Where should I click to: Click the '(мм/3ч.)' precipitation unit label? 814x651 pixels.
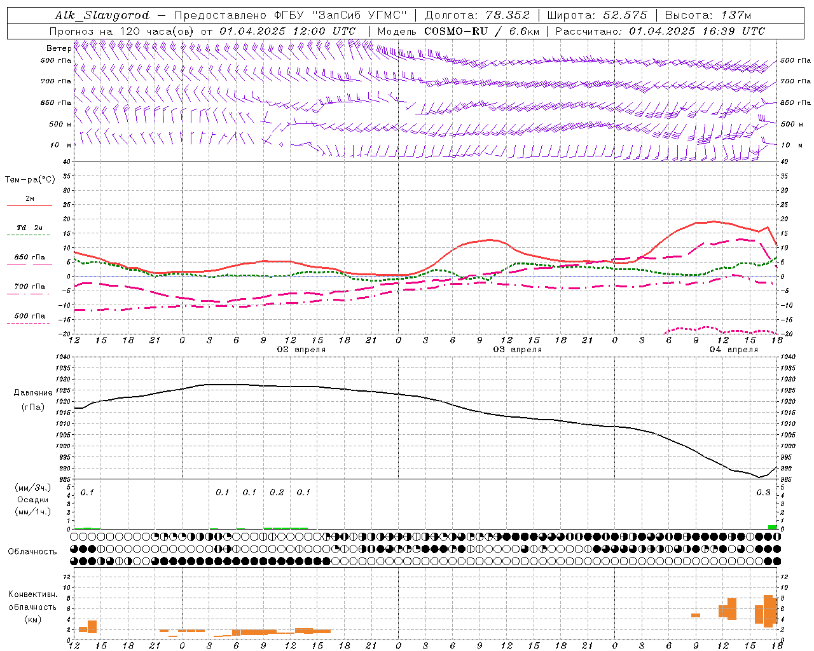point(33,488)
